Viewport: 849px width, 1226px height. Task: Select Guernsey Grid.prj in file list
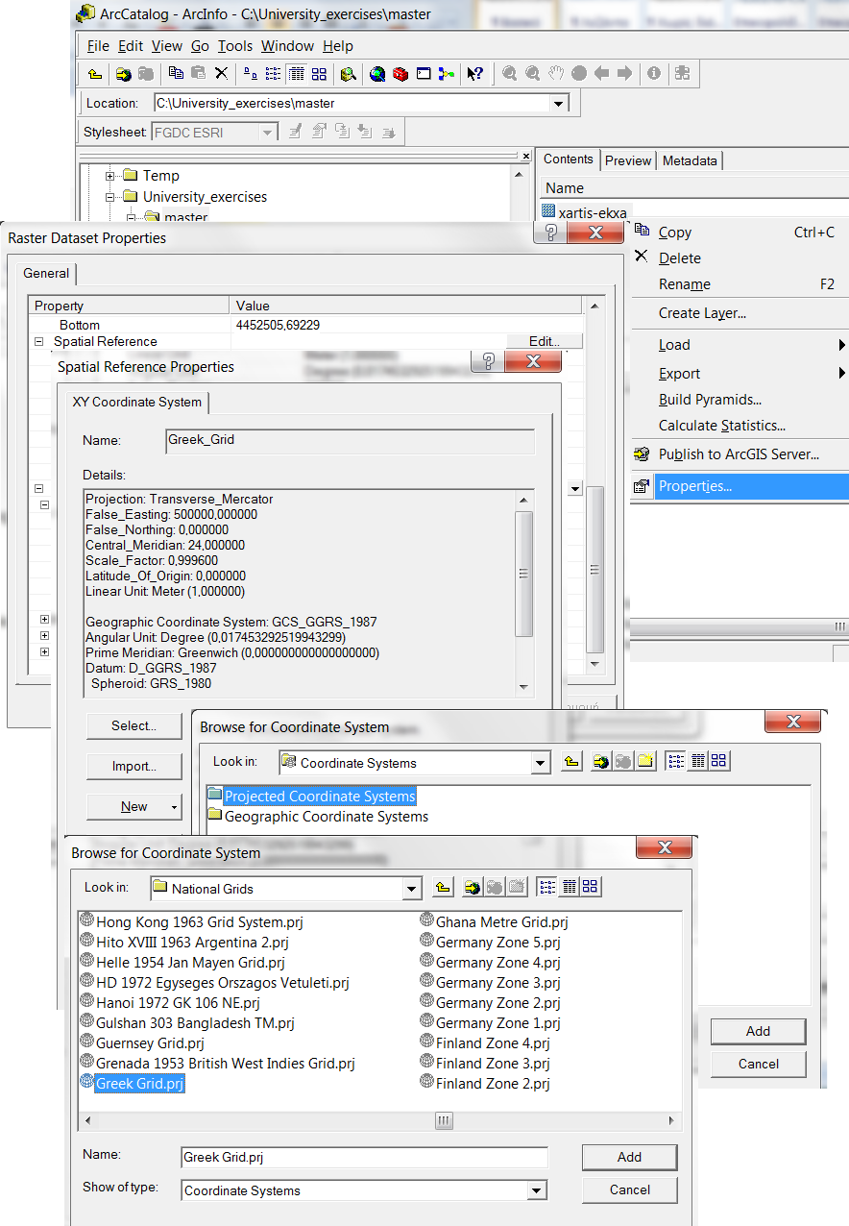pyautogui.click(x=142, y=1043)
